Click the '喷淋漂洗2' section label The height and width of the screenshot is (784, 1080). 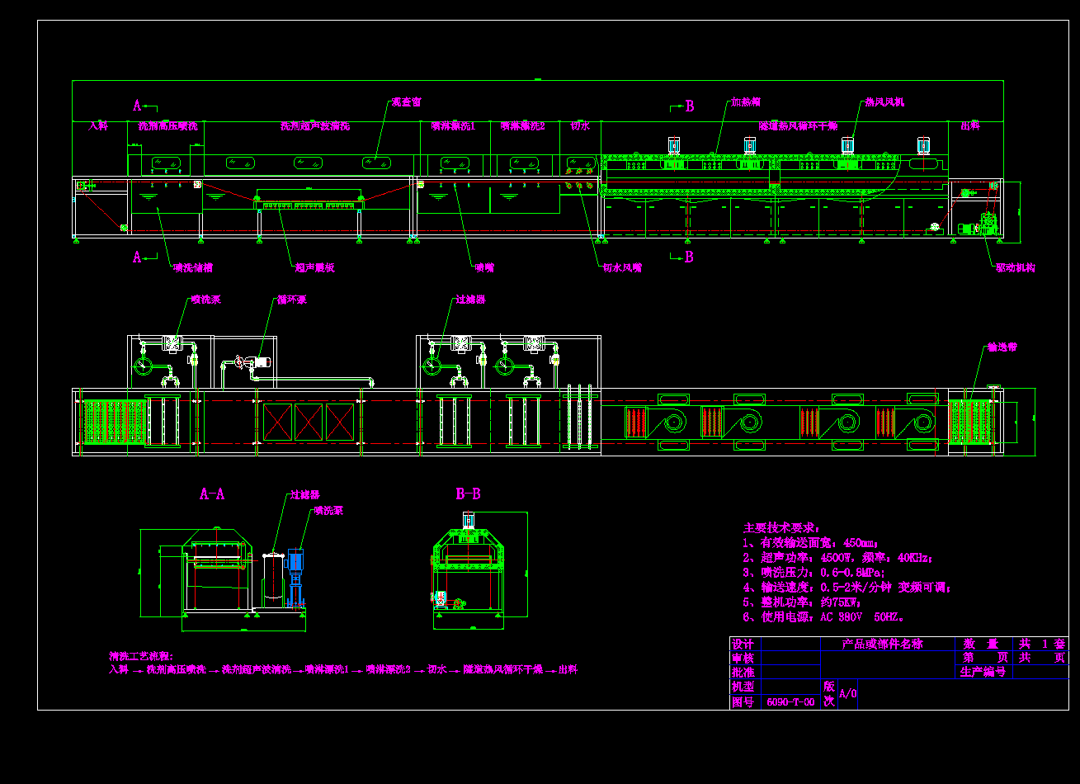[x=523, y=126]
